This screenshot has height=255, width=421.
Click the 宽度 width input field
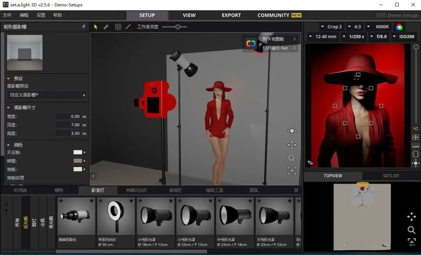pyautogui.click(x=68, y=116)
